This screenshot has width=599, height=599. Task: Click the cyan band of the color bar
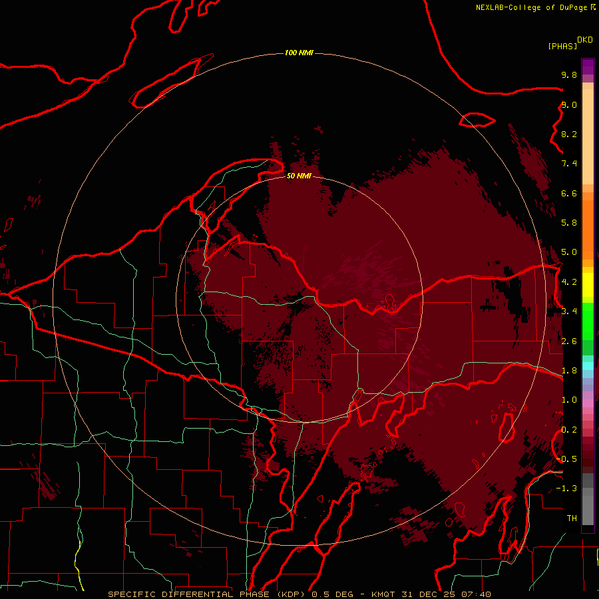pyautogui.click(x=588, y=366)
